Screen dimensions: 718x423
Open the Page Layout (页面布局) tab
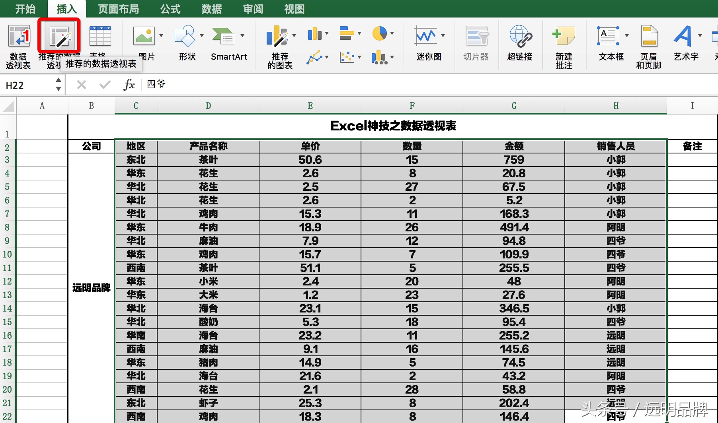coord(119,9)
